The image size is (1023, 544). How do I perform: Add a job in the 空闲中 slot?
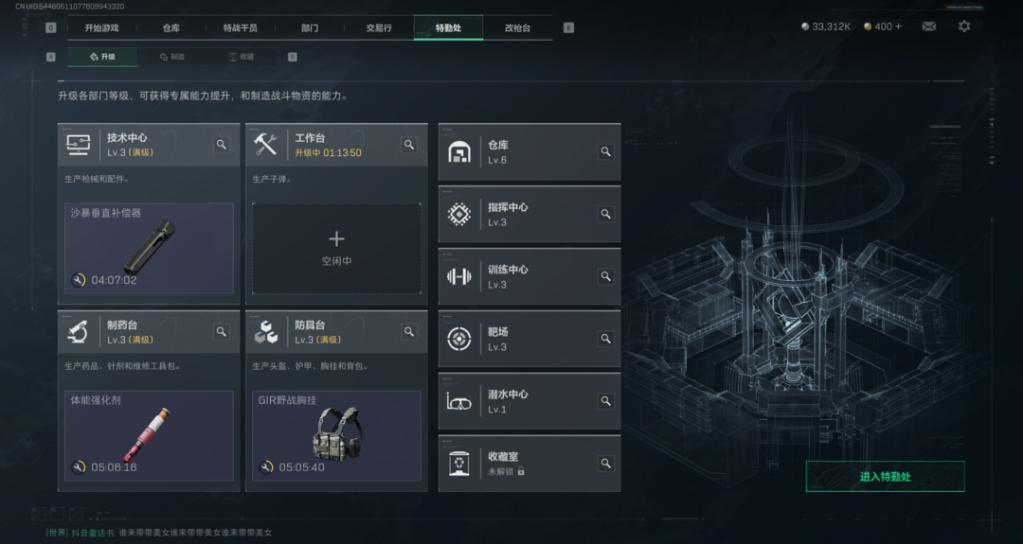[336, 248]
